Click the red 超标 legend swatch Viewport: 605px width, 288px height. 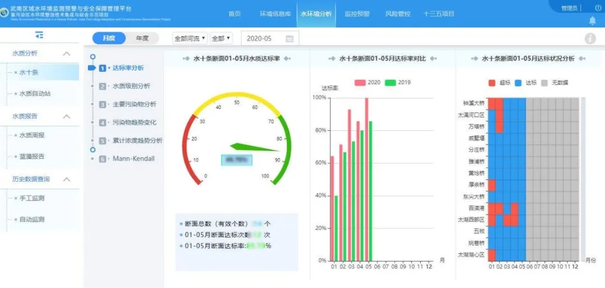tap(492, 83)
